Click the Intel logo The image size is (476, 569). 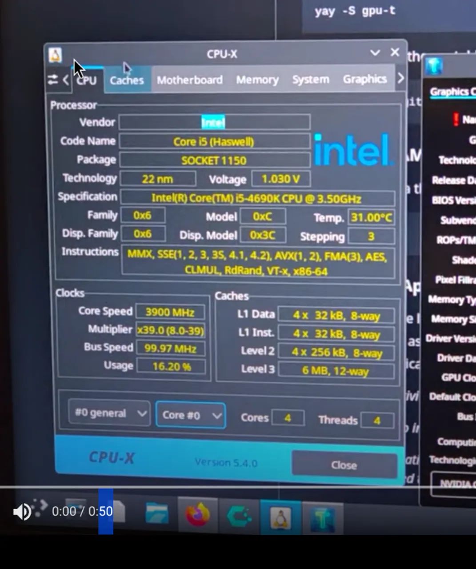click(353, 150)
